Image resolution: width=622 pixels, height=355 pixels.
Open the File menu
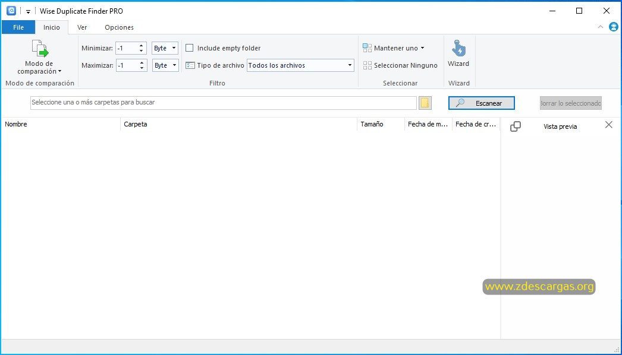coord(18,27)
